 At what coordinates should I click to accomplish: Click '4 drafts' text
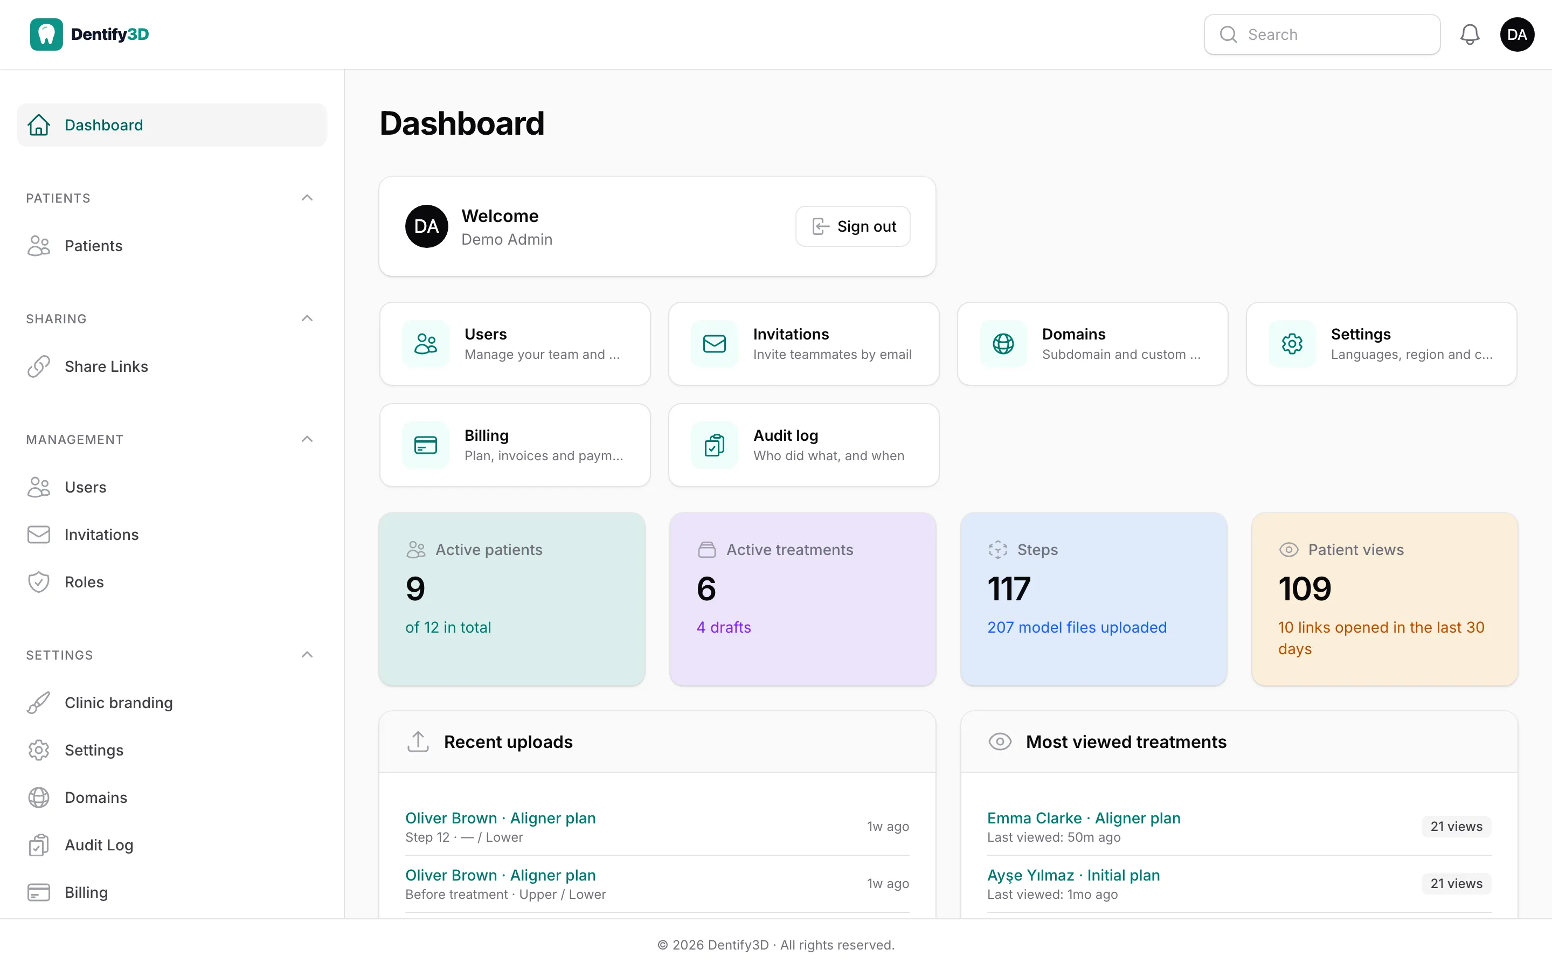723,627
